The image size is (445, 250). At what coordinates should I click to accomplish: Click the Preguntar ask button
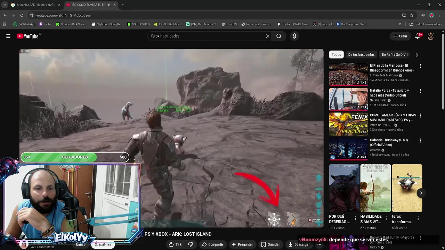click(x=242, y=244)
